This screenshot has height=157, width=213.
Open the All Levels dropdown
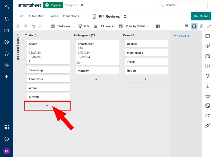tap(108, 26)
